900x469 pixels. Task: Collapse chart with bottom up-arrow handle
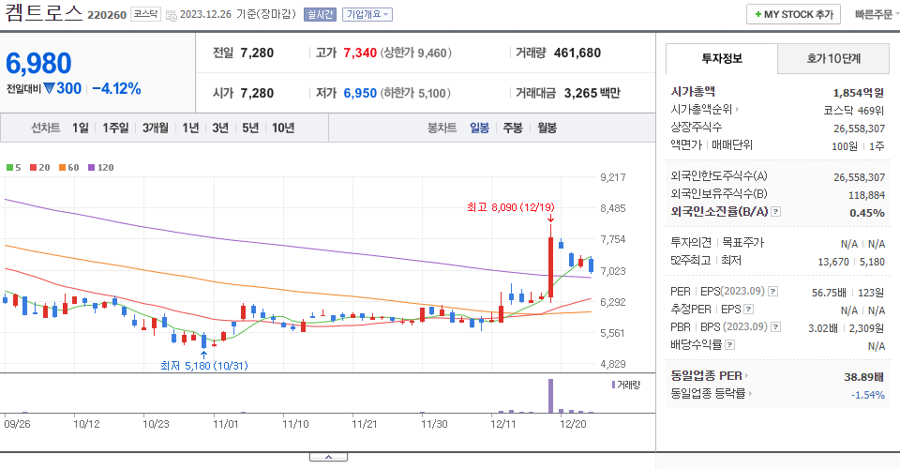pyautogui.click(x=328, y=457)
